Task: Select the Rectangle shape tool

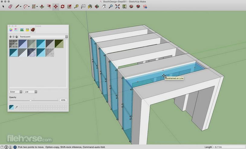Action: click(34, 7)
